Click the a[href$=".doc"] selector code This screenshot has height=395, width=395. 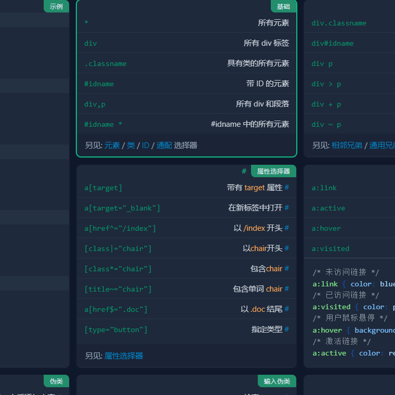(115, 310)
